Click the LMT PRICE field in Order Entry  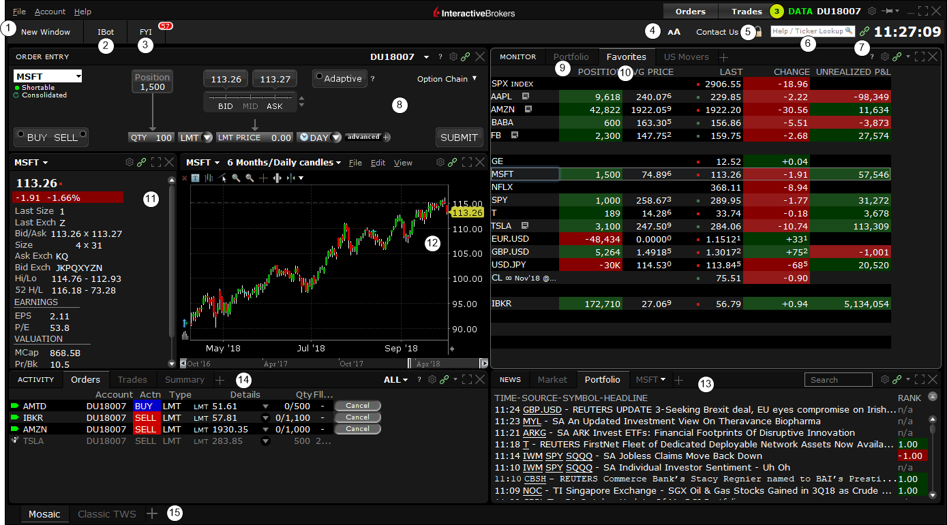254,138
